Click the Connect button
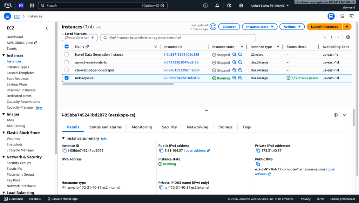 tap(229, 27)
